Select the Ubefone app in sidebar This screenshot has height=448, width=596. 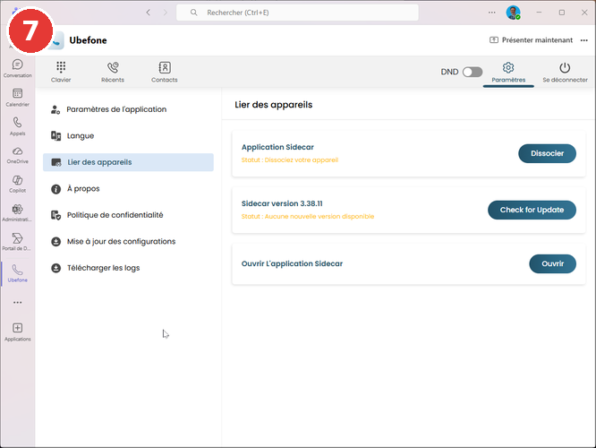coord(18,273)
